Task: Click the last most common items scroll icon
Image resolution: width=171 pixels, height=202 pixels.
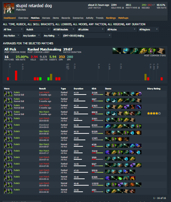Action: pyautogui.click(x=161, y=51)
